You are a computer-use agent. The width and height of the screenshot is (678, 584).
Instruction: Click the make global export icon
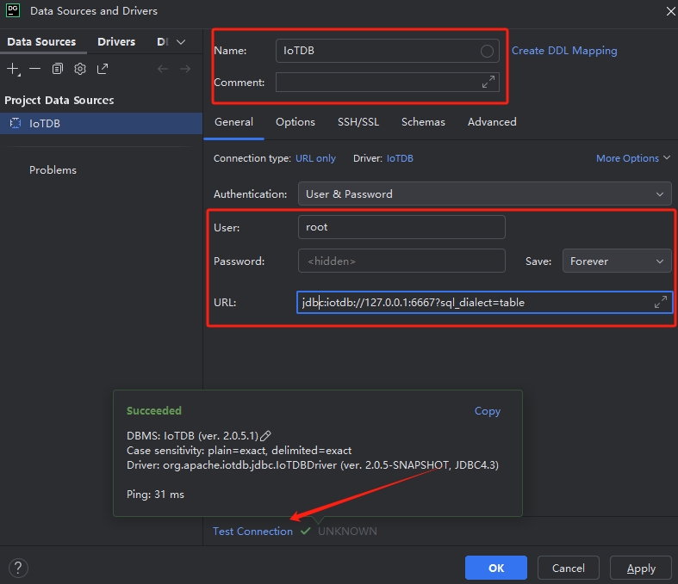(103, 69)
